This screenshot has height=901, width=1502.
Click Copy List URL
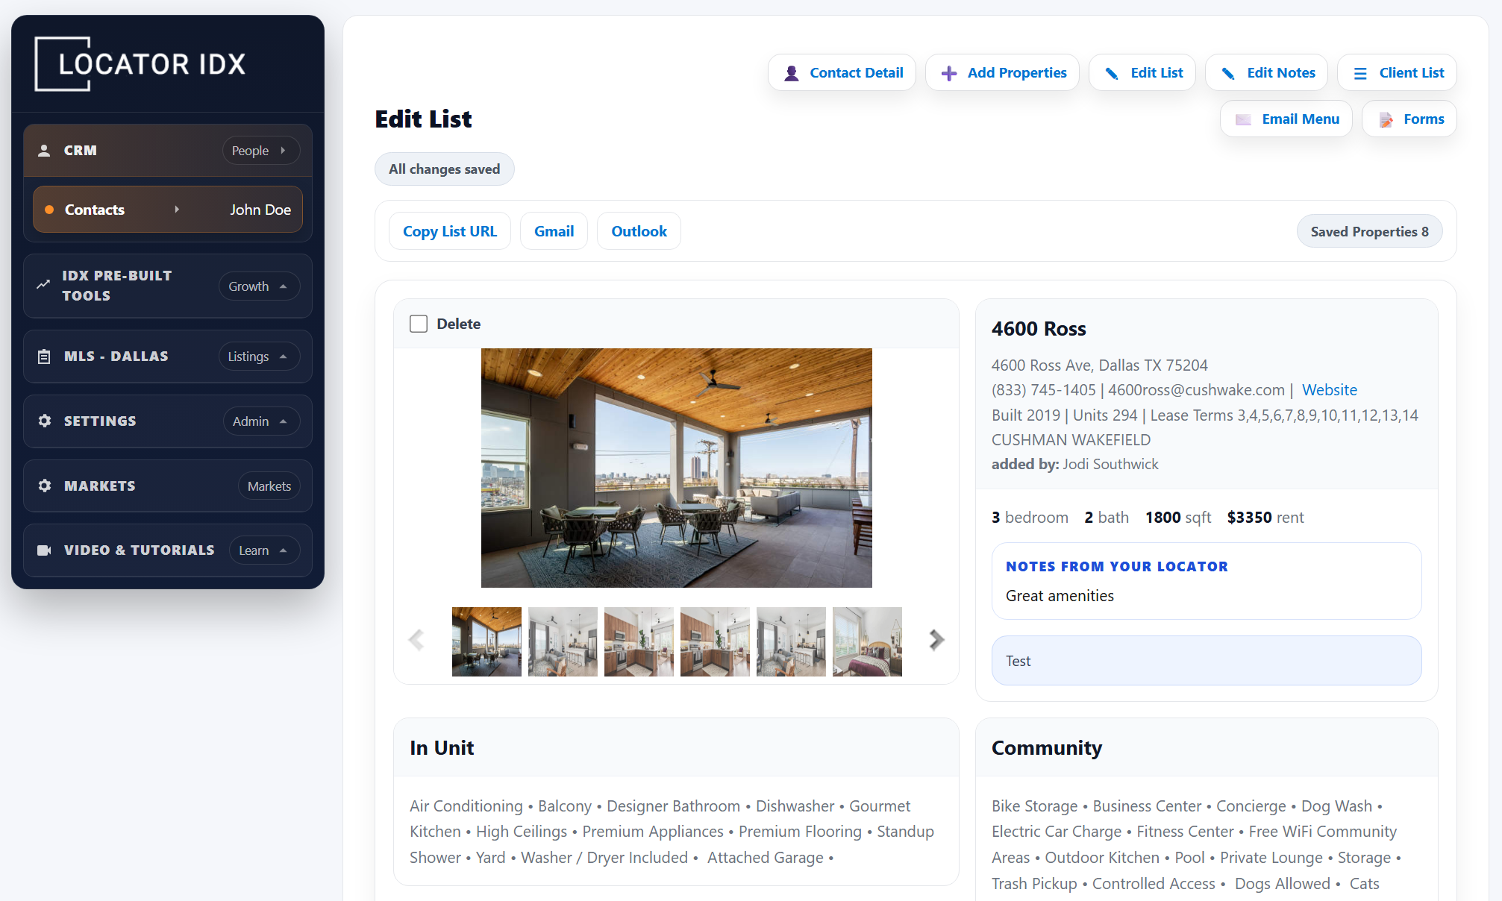pos(450,231)
